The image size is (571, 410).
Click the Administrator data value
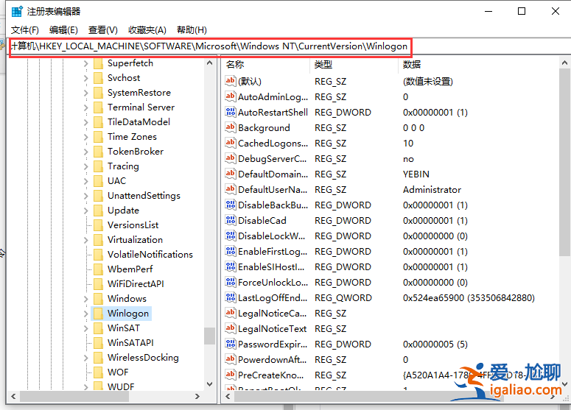(432, 190)
